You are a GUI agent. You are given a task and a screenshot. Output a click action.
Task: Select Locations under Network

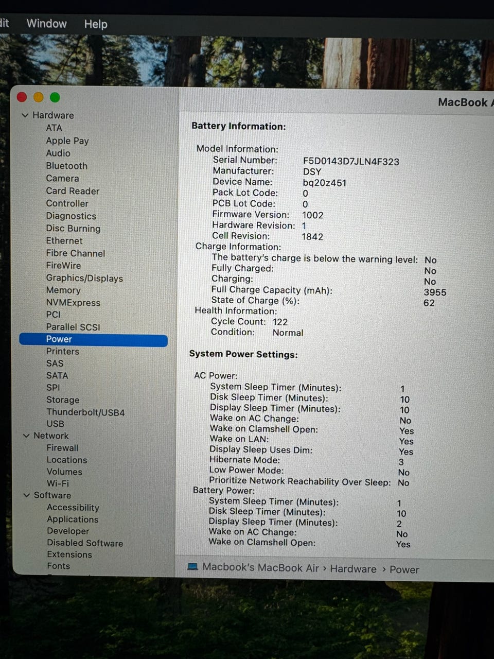click(67, 460)
